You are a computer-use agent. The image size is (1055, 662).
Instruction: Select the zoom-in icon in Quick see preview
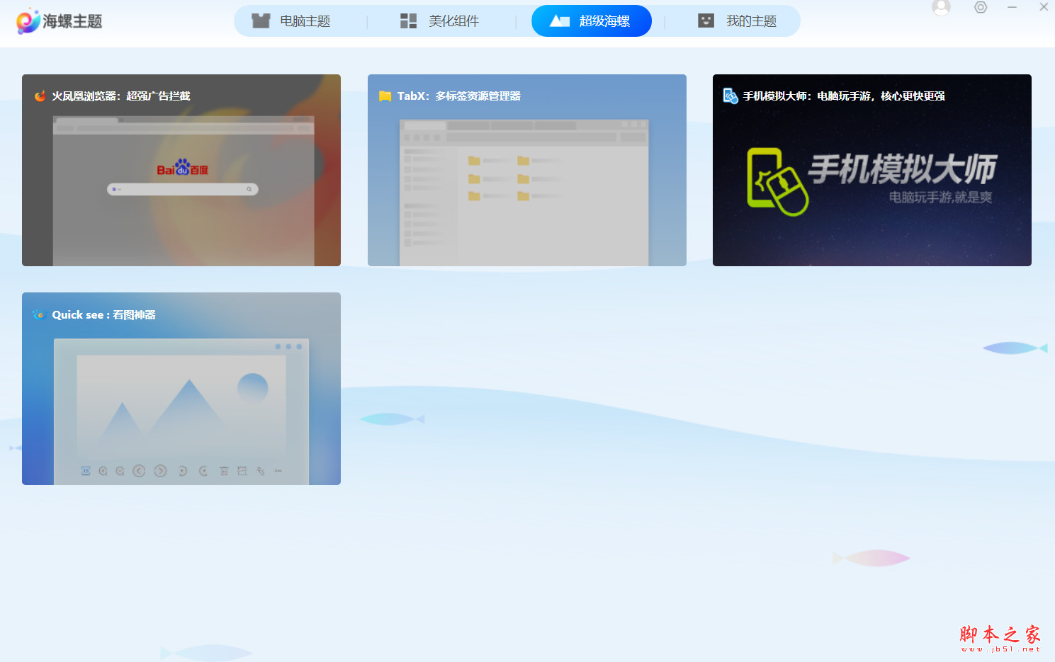(x=103, y=470)
